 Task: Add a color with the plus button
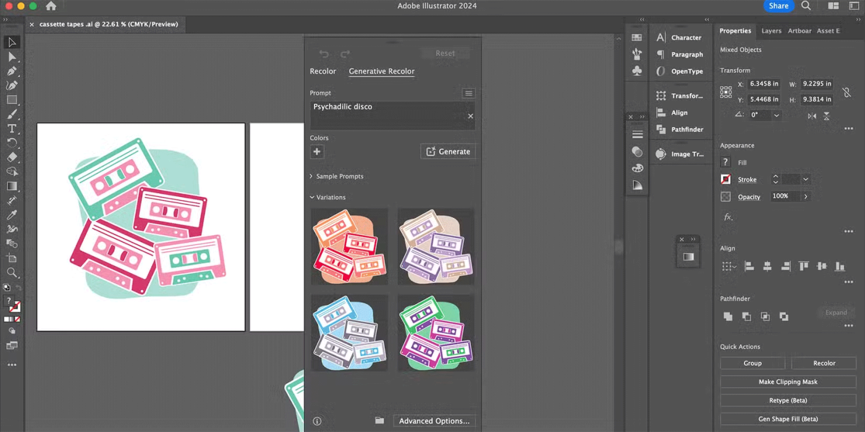317,152
